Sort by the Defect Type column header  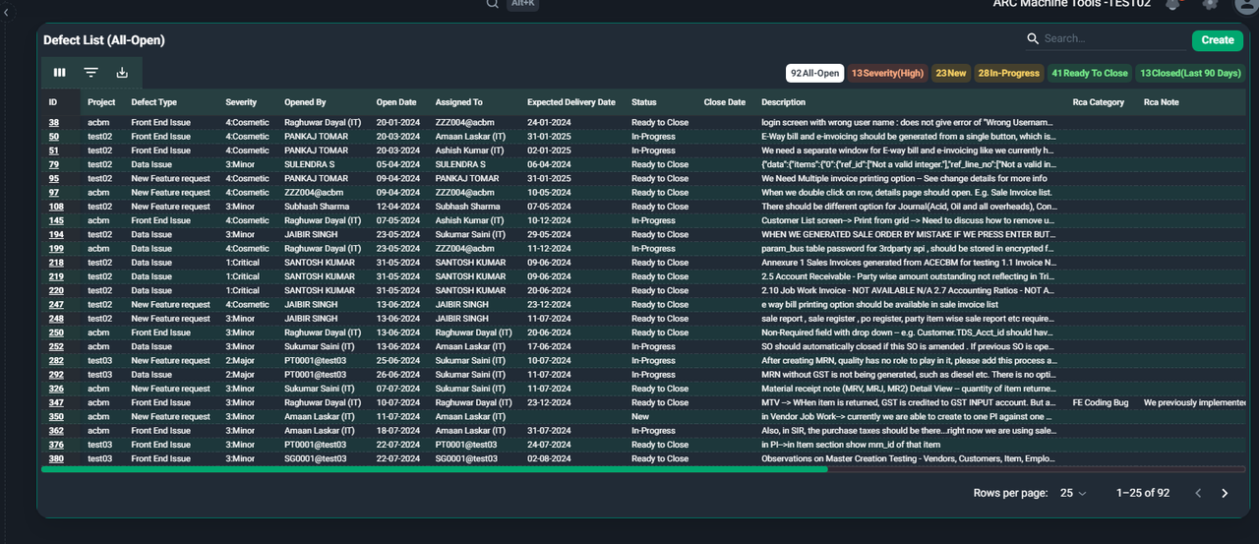[154, 102]
